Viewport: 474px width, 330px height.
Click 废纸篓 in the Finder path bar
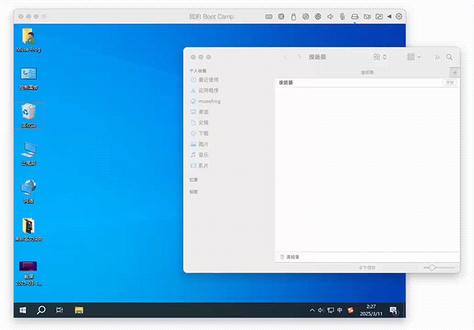click(x=290, y=257)
